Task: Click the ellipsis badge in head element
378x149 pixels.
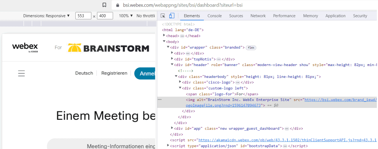Action: pos(182,36)
